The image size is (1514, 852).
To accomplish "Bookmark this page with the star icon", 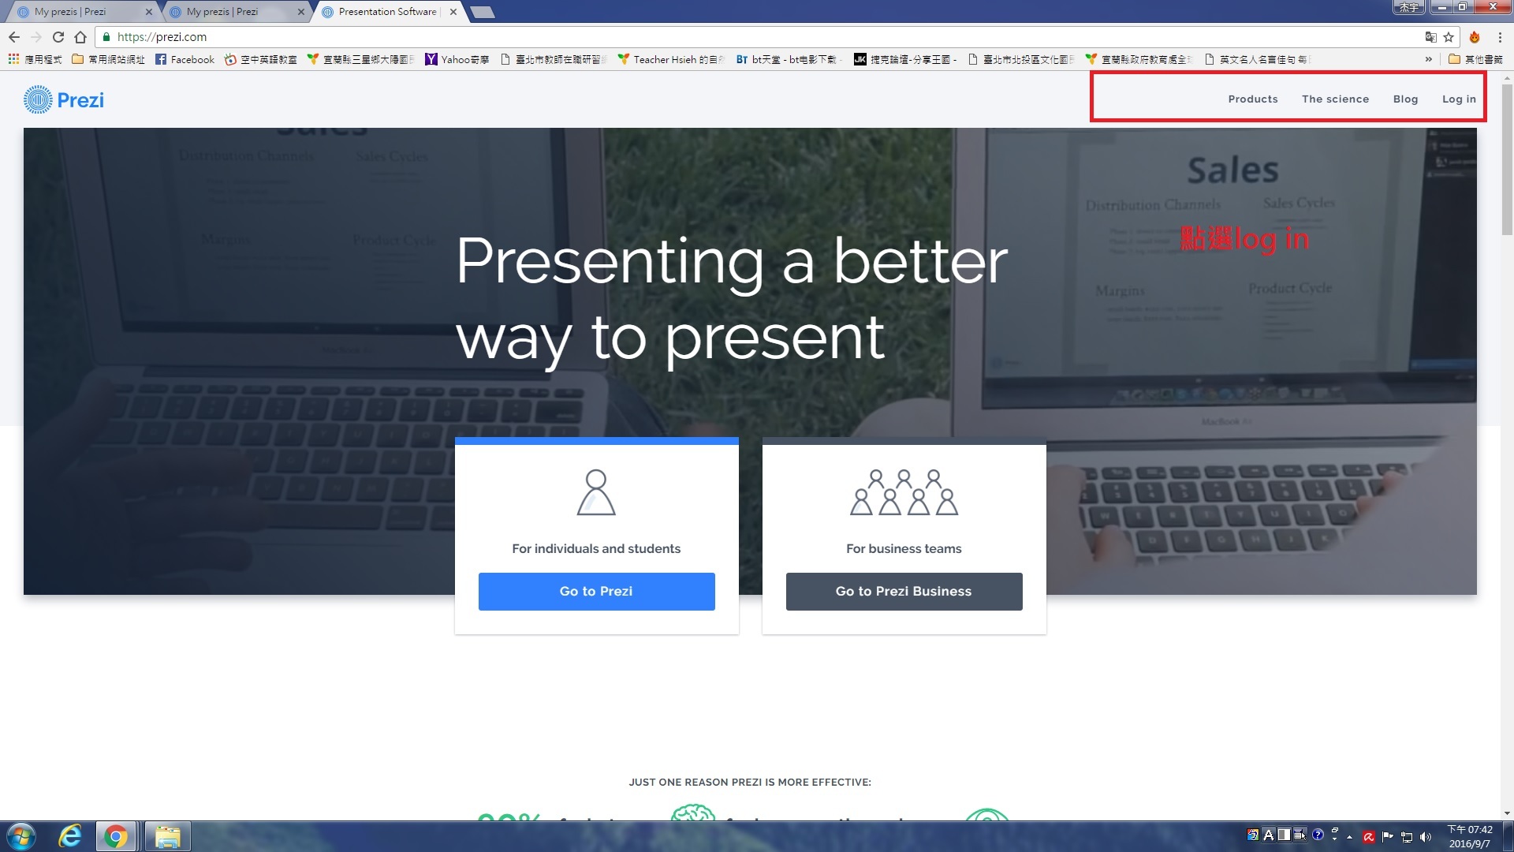I will (1449, 37).
